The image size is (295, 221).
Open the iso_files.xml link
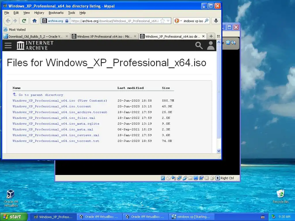point(54,118)
